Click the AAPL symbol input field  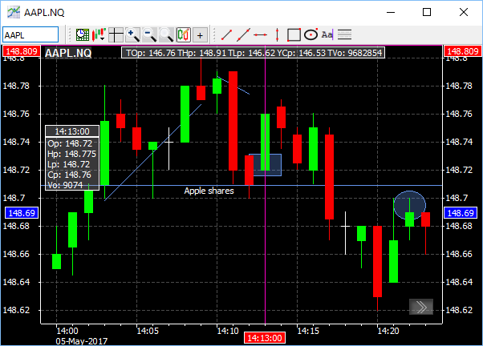click(x=30, y=34)
